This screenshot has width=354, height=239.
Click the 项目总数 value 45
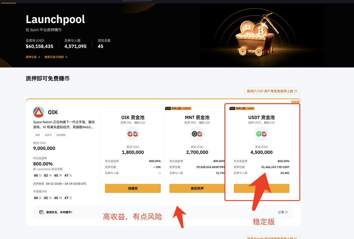tap(101, 46)
